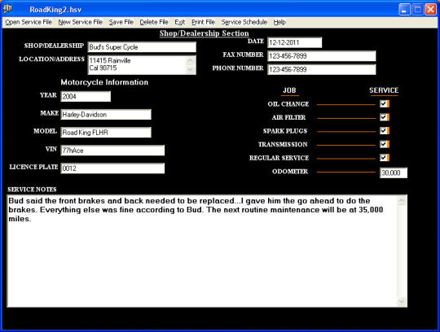Screen dimensions: 440x332
Task: Click the Shop/Dealership Section heading
Action: click(x=205, y=33)
